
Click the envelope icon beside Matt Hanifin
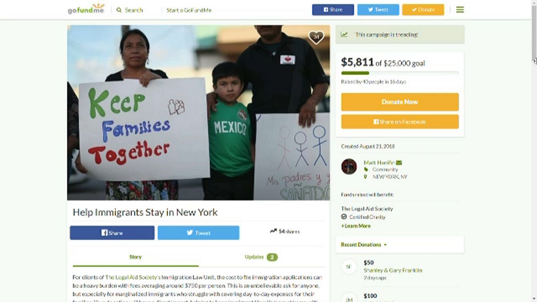(x=399, y=163)
